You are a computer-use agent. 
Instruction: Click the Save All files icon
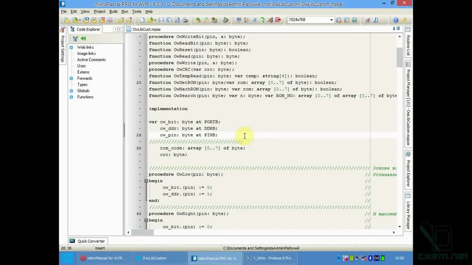169,20
